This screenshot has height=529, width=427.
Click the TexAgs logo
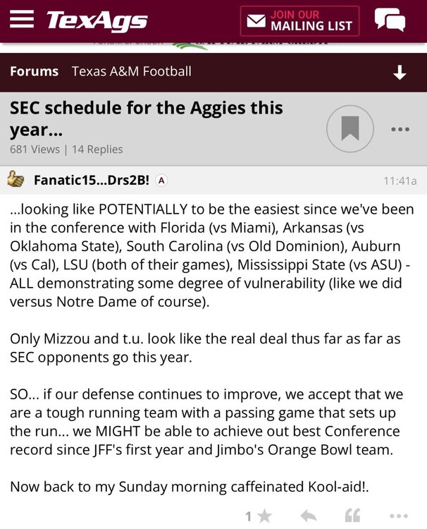(97, 20)
